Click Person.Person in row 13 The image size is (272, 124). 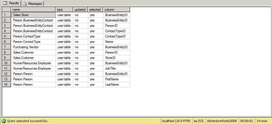tap(33, 79)
